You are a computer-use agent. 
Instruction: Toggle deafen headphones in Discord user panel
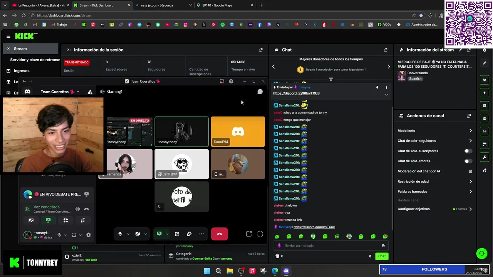pos(74,235)
